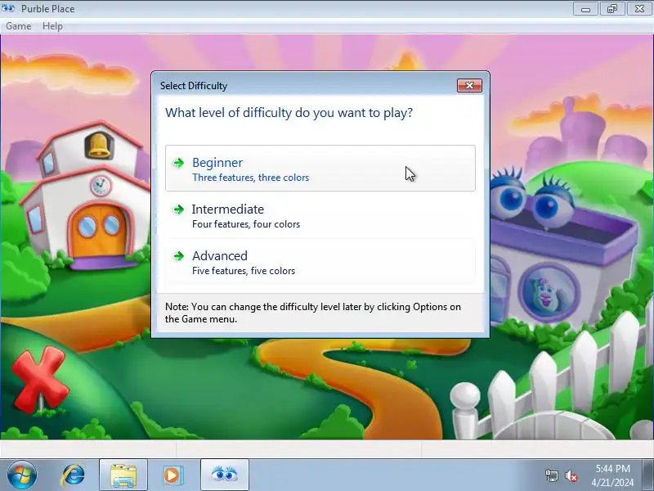Image resolution: width=654 pixels, height=491 pixels.
Task: Choose the Intermediate difficulty option
Action: pyautogui.click(x=320, y=215)
